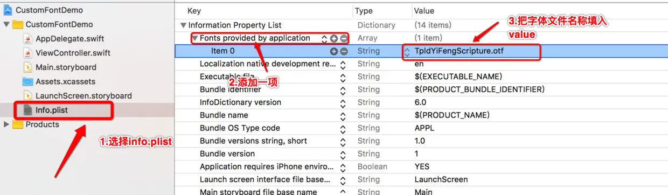668x195 pixels.
Task: Click the LaunchScreen value cell
Action: tap(441, 179)
